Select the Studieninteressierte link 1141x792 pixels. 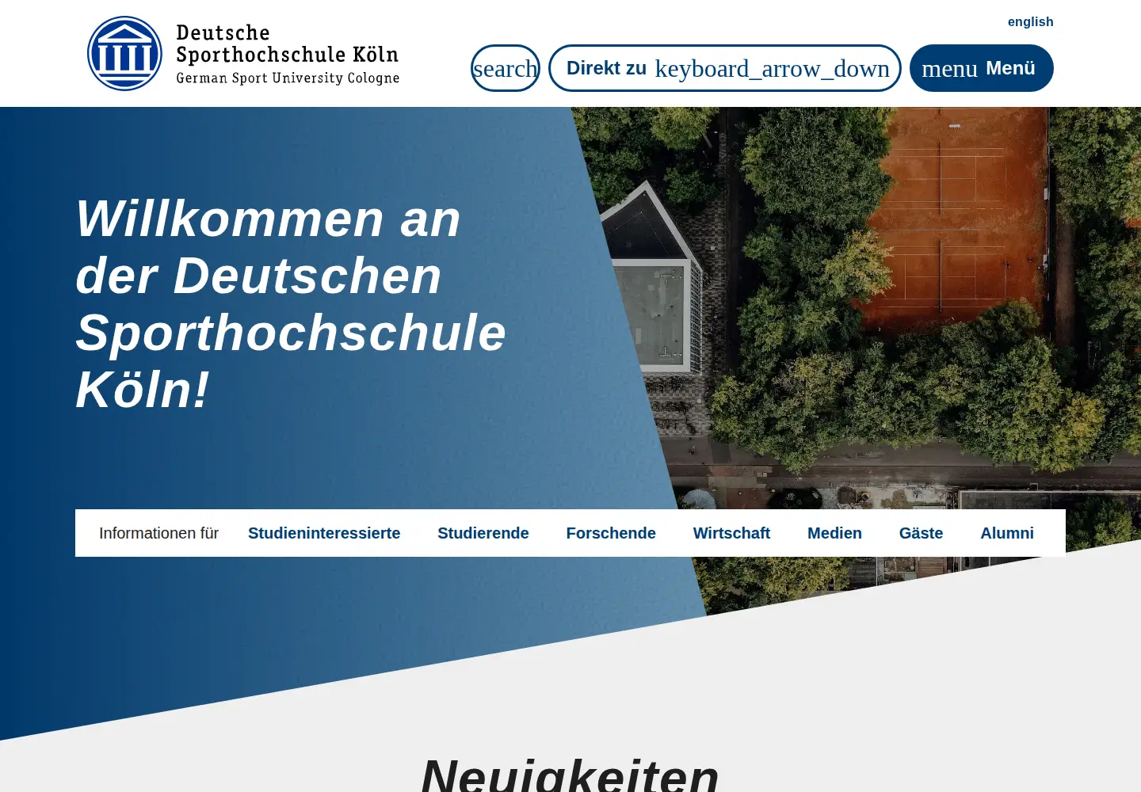click(324, 533)
